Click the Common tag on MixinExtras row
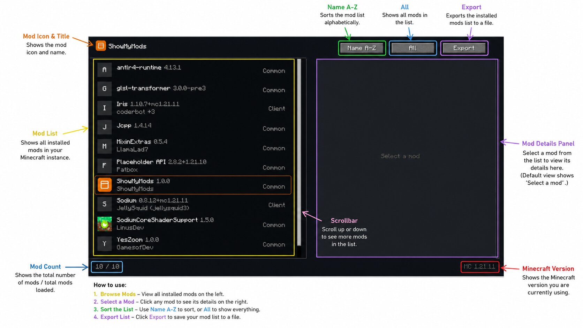The height and width of the screenshot is (328, 583). point(274,148)
